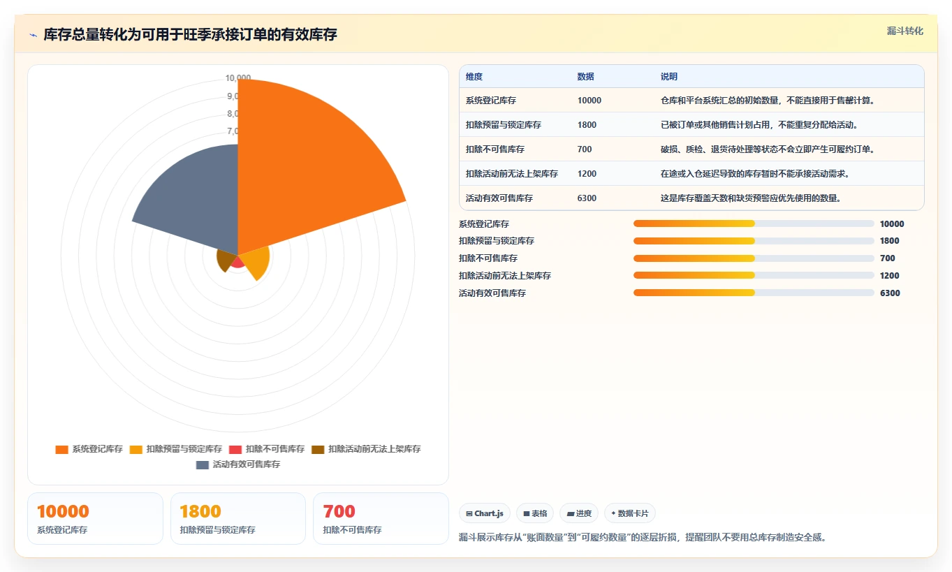Screen dimensions: 952x572
Task: Toggle the 扣除不可售库存 legend item in the chart
Action: tap(267, 449)
